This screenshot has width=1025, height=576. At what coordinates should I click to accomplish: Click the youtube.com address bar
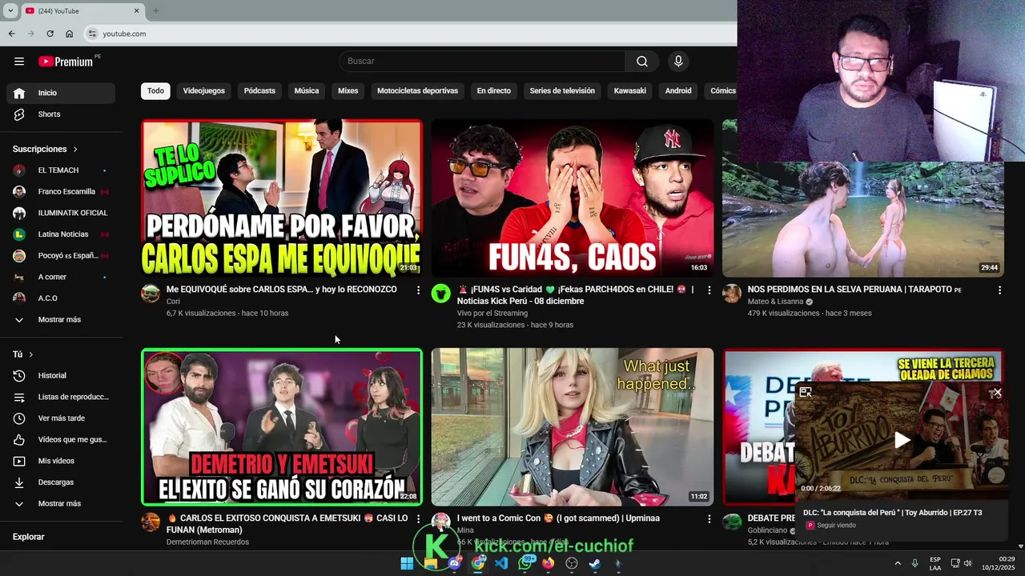coord(408,34)
